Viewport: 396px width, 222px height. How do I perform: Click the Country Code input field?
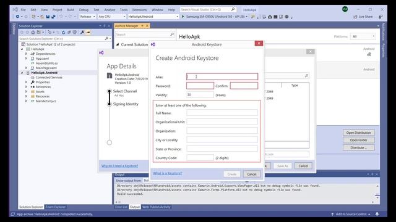tap(200, 158)
